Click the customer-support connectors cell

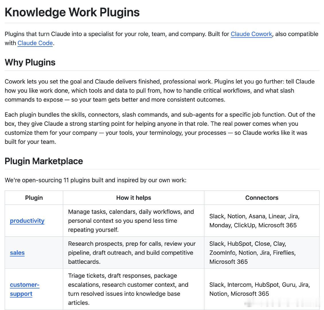click(262, 289)
